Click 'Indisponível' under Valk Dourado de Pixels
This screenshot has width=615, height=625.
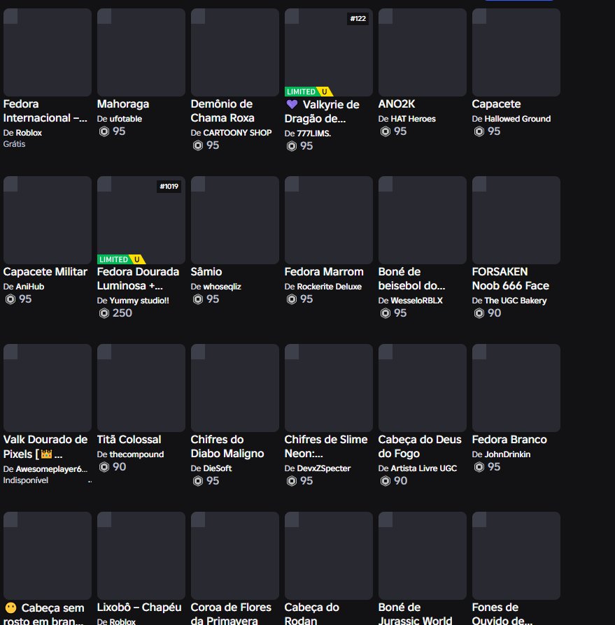[25, 481]
